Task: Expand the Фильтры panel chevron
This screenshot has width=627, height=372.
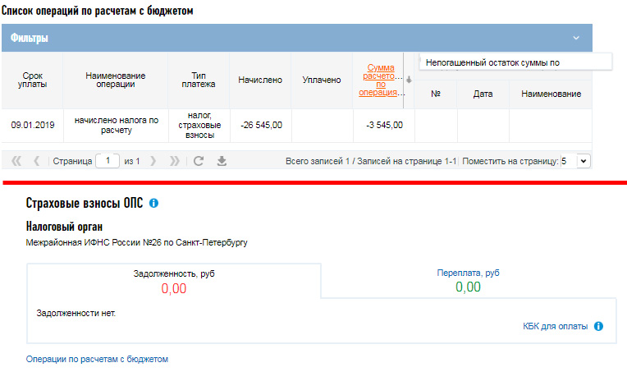Action: (576, 38)
